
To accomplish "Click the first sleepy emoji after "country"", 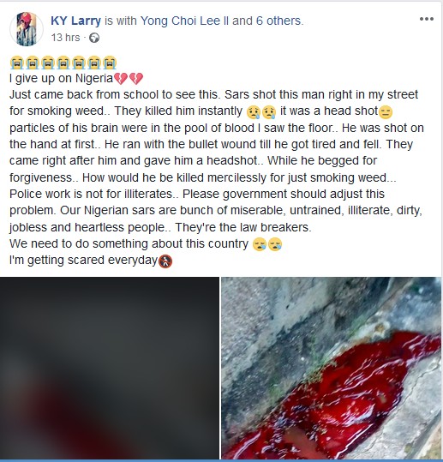I will pyautogui.click(x=260, y=244).
